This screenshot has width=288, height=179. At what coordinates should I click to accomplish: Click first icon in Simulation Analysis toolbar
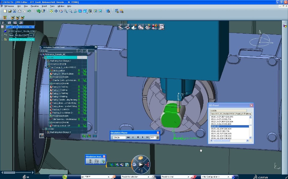click(x=90, y=161)
